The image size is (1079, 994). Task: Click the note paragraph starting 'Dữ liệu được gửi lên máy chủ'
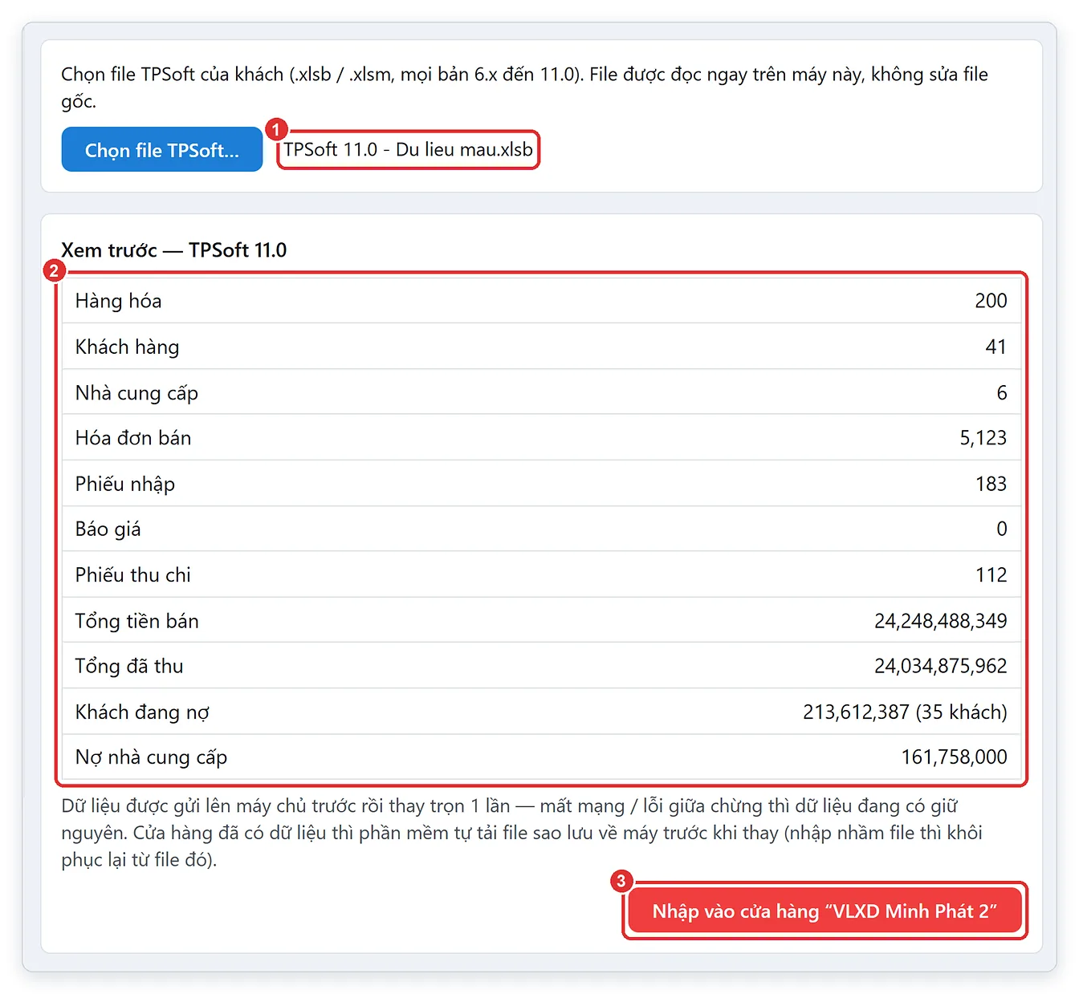coord(522,833)
